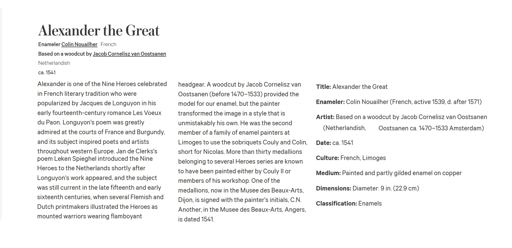Click the 'Oostsanen ca. 1470–1533 Amsterdam' text
This screenshot has height=248, width=512.
coord(431,128)
